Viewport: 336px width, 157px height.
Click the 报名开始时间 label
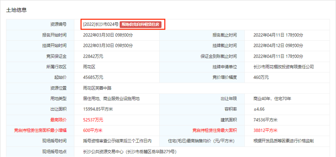coord(55,35)
